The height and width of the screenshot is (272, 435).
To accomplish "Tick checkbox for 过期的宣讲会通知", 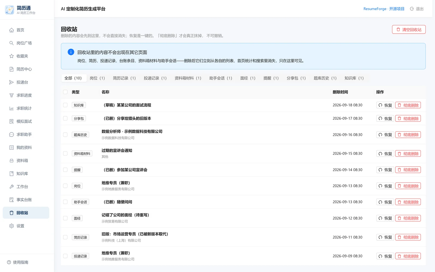I will [x=65, y=153].
